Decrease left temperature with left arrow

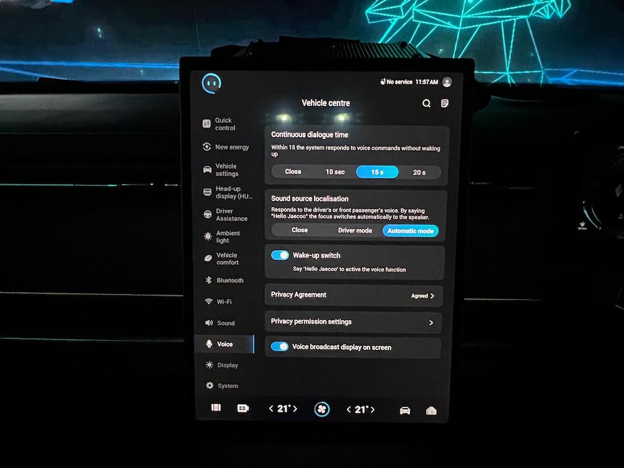coord(271,409)
